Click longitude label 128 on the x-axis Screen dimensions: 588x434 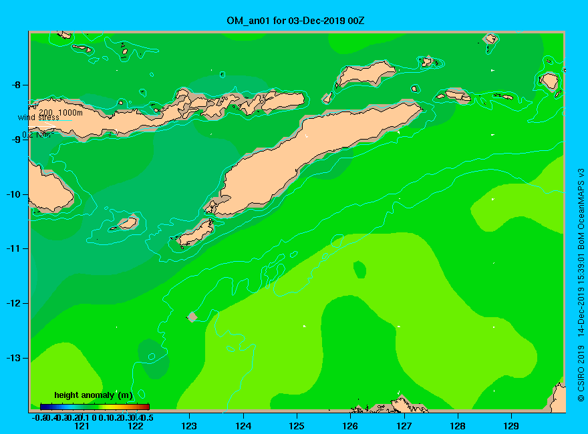[458, 426]
